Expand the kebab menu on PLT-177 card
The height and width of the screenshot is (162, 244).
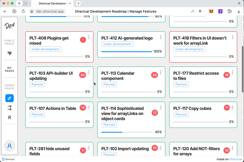coord(232,73)
